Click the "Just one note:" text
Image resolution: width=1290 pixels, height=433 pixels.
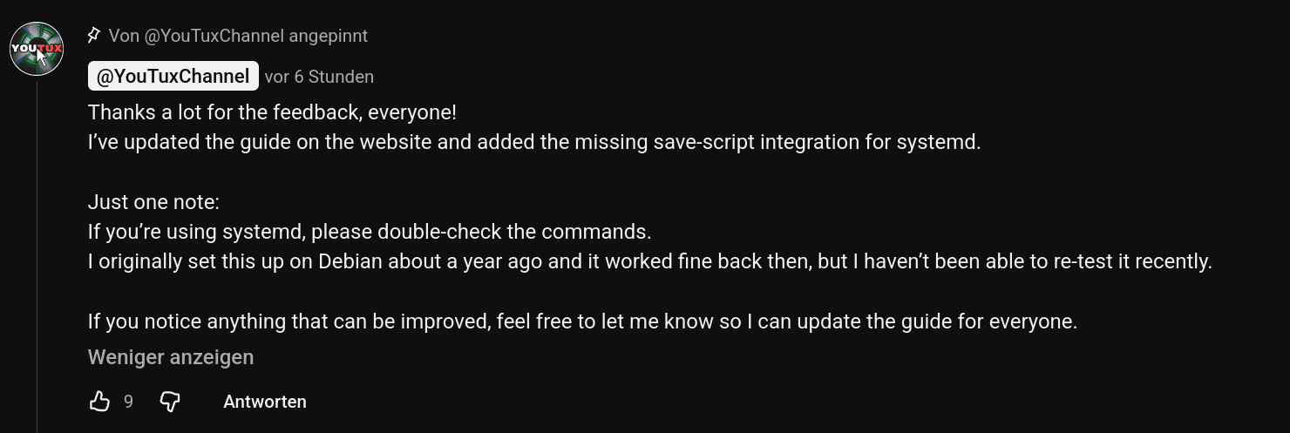coord(153,202)
